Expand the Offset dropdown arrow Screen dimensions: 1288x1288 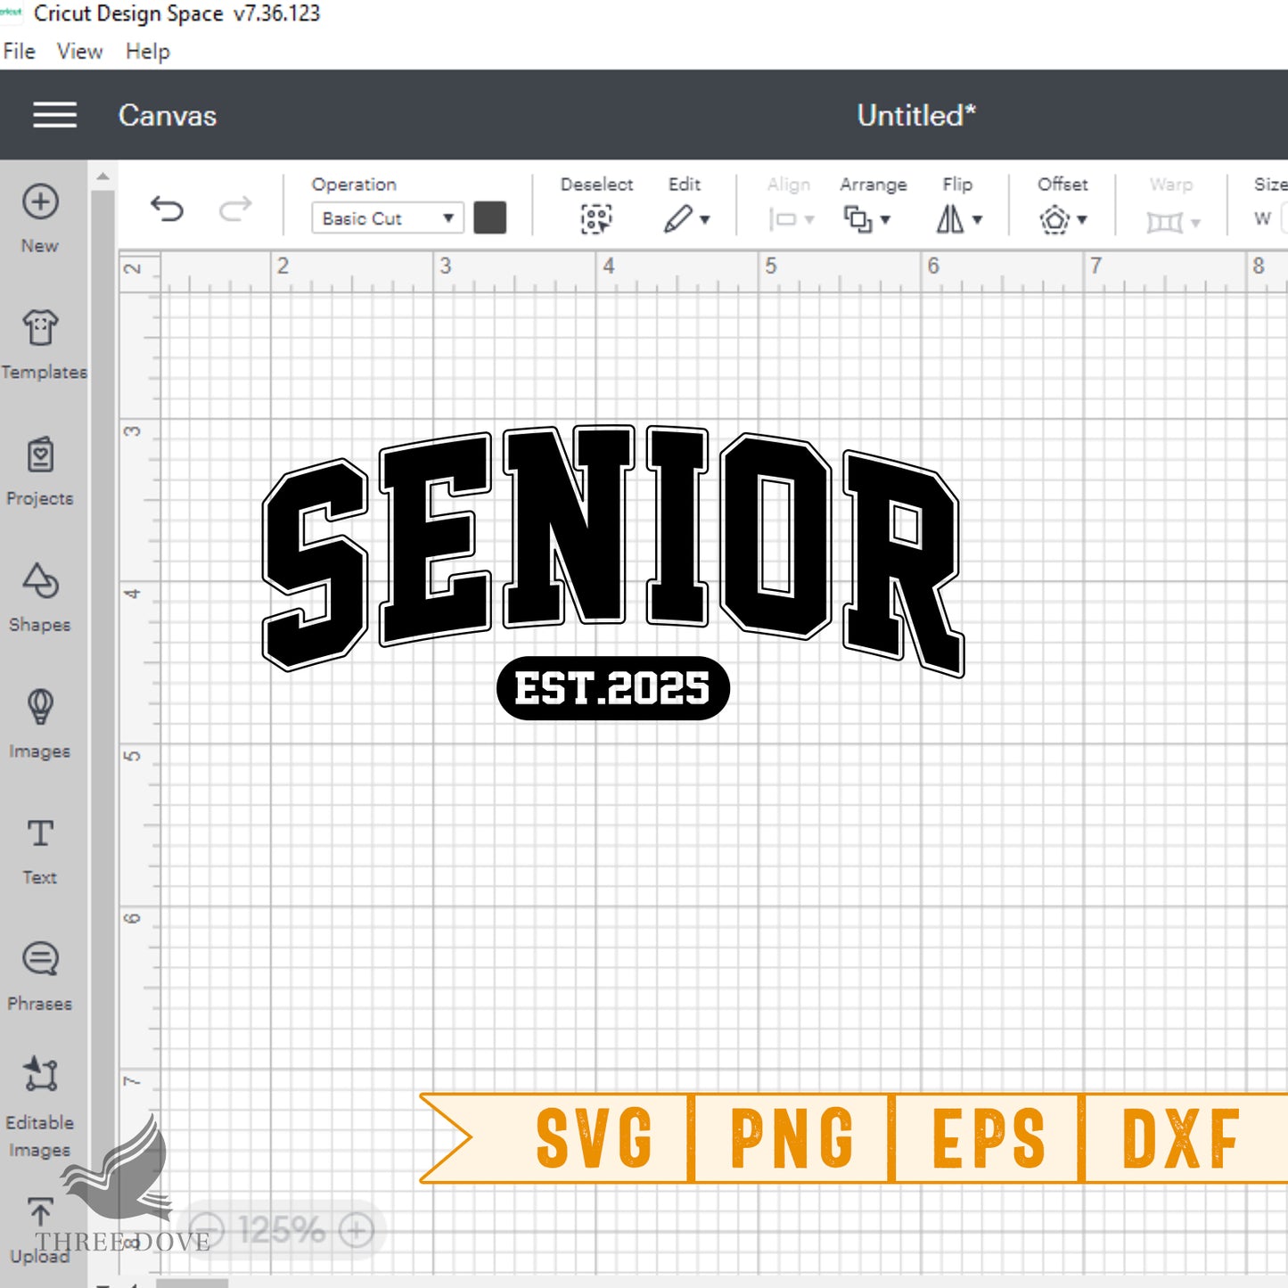(x=1082, y=220)
